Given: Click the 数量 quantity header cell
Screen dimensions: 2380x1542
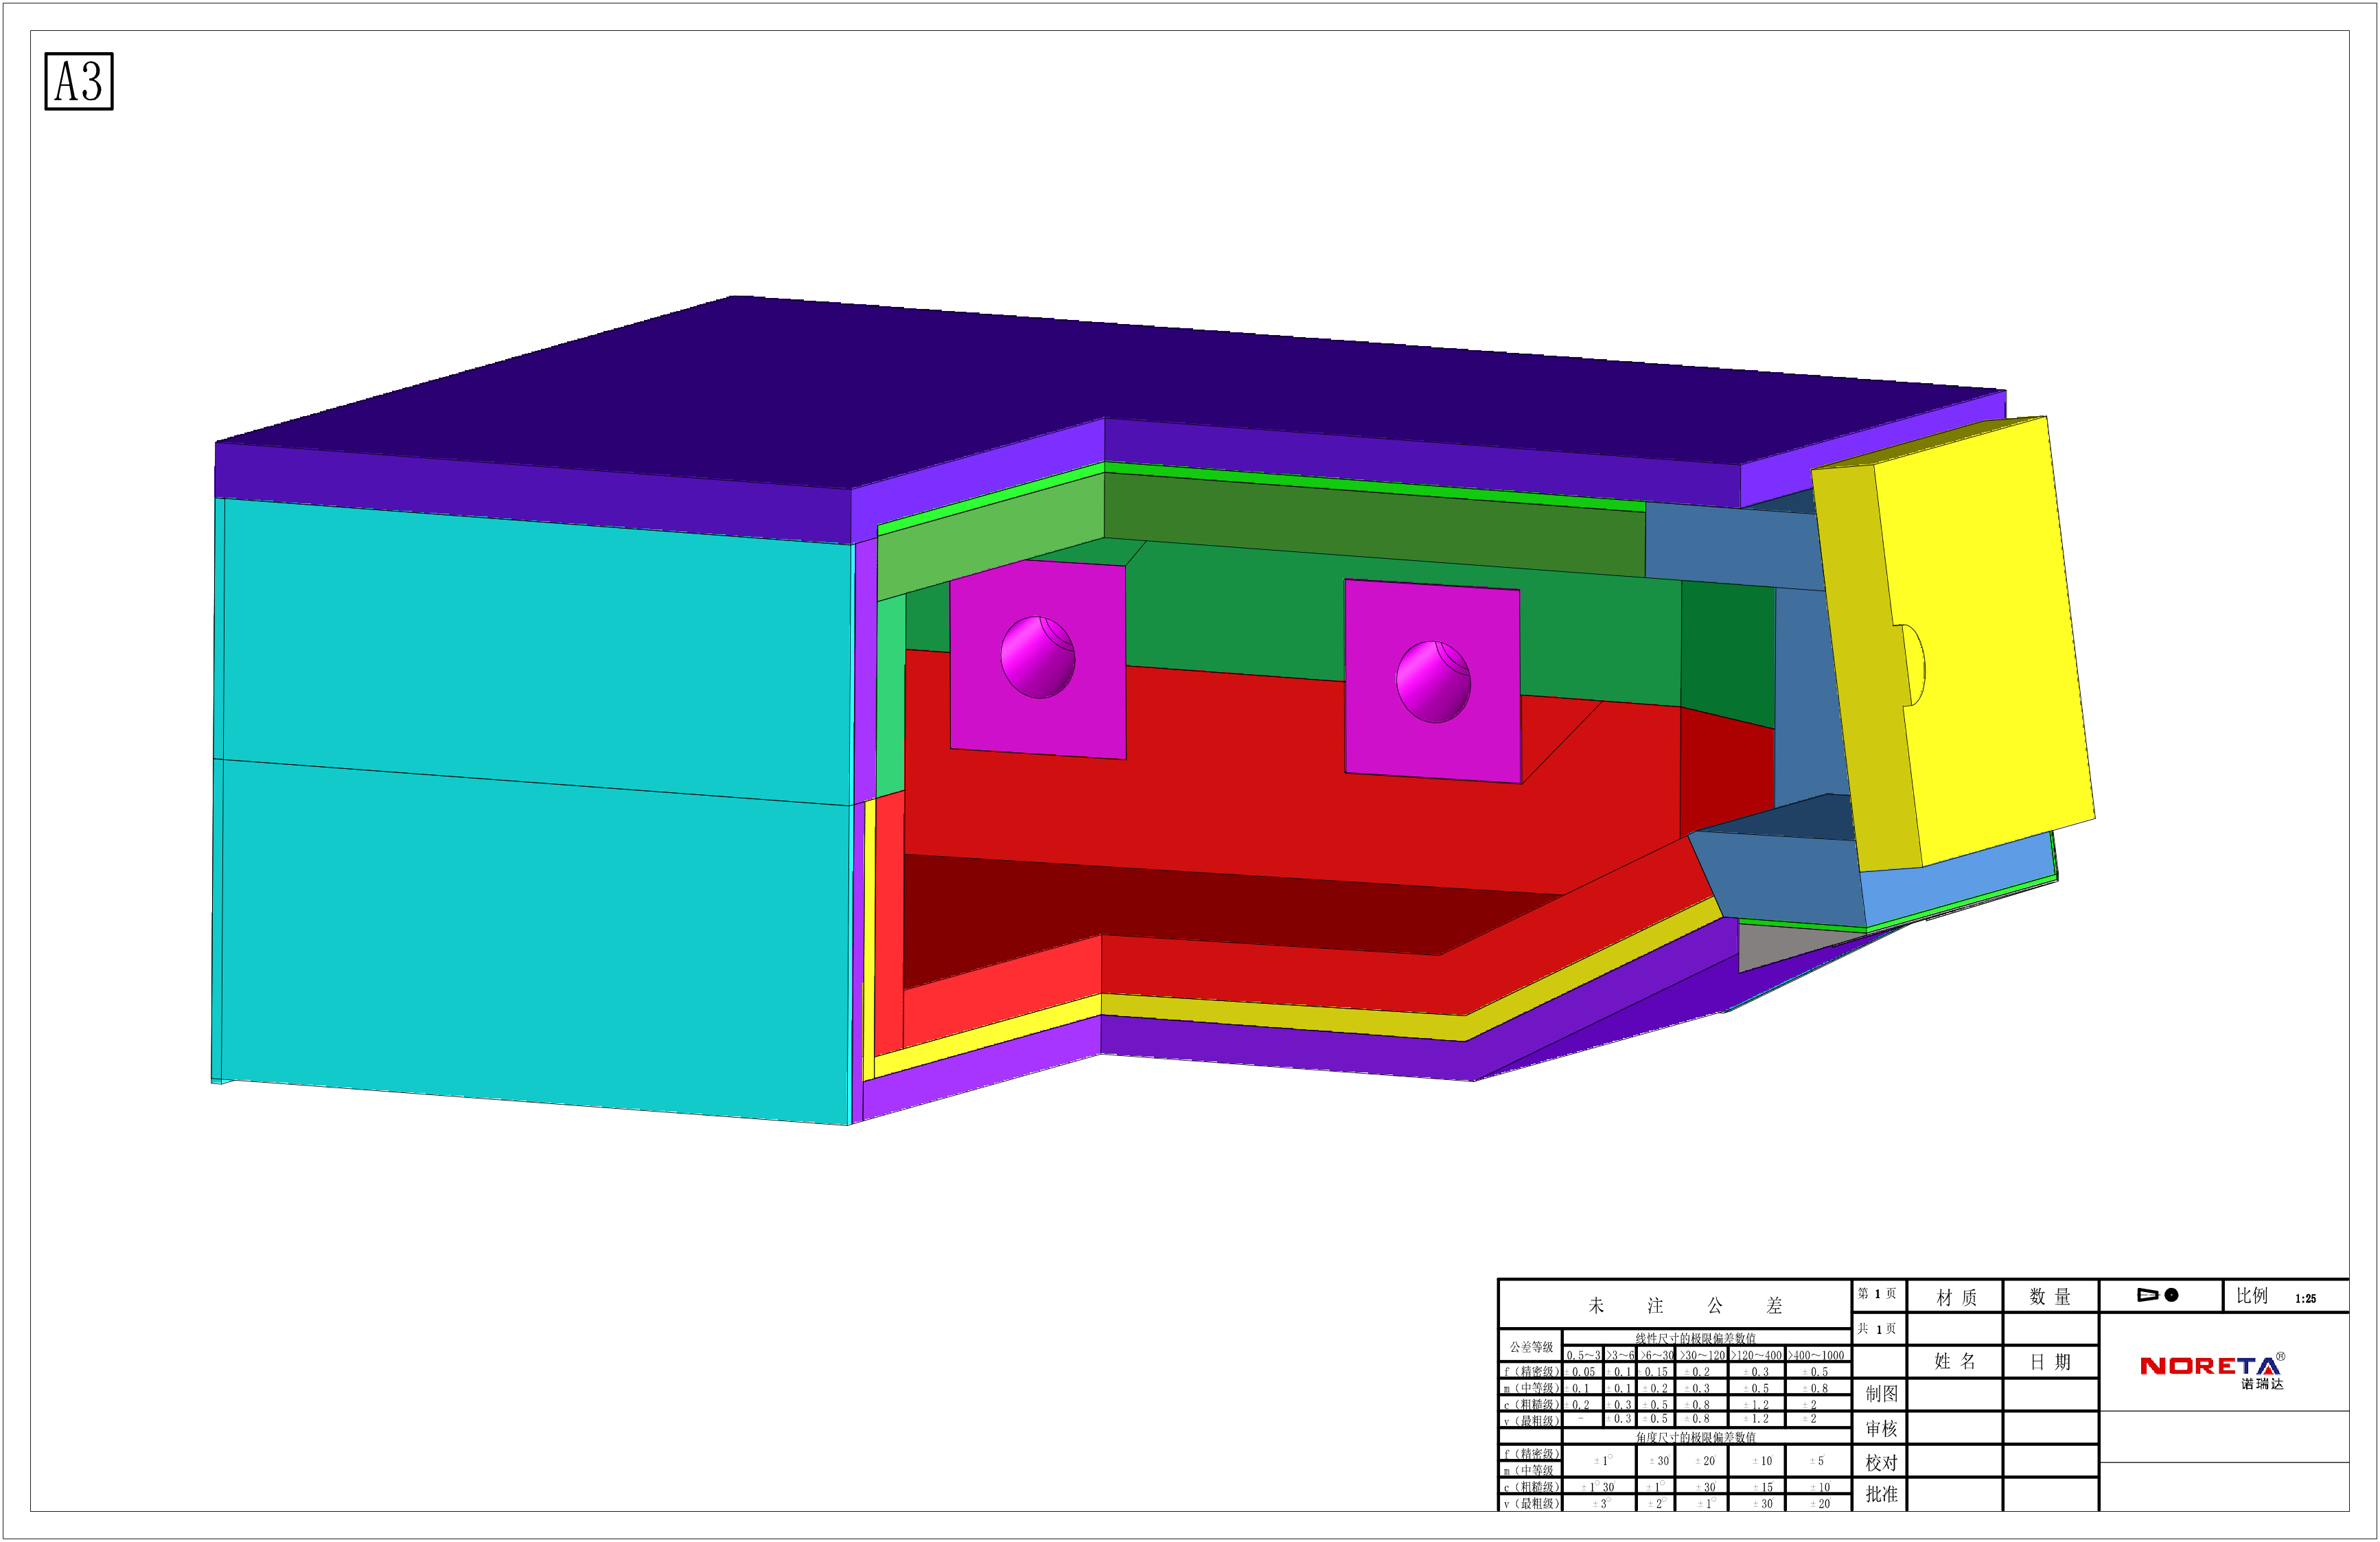Looking at the screenshot, I should (x=2049, y=1298).
